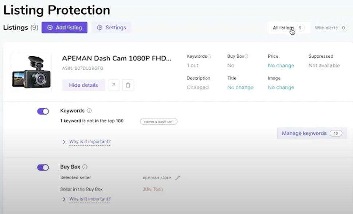Screen dimensions: 353x214
Task: Select the camera dashcam keyword tag
Action: pos(159,122)
